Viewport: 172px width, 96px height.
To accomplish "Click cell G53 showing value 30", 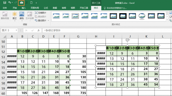I will (78, 56).
